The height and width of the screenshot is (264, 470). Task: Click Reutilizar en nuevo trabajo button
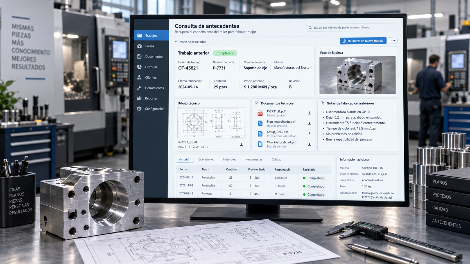[x=363, y=41]
